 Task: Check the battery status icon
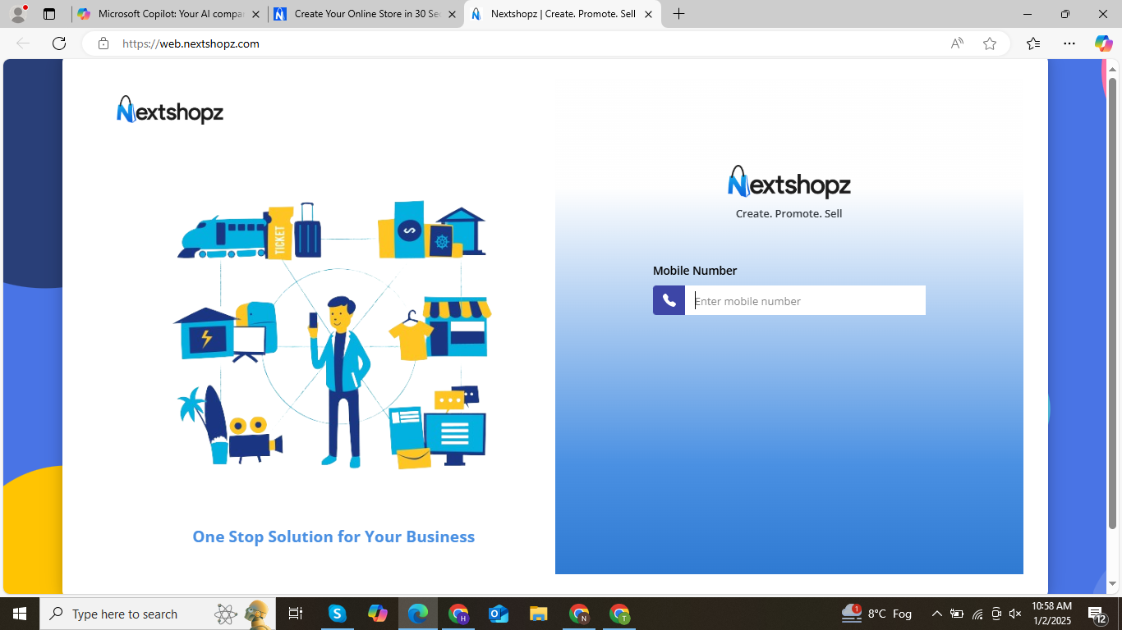[957, 614]
